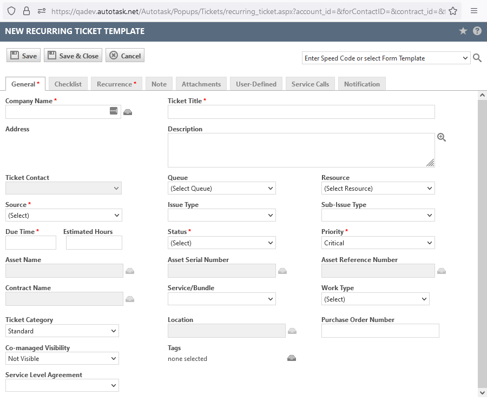Open the Resource dropdown
The height and width of the screenshot is (402, 487).
[x=378, y=188]
